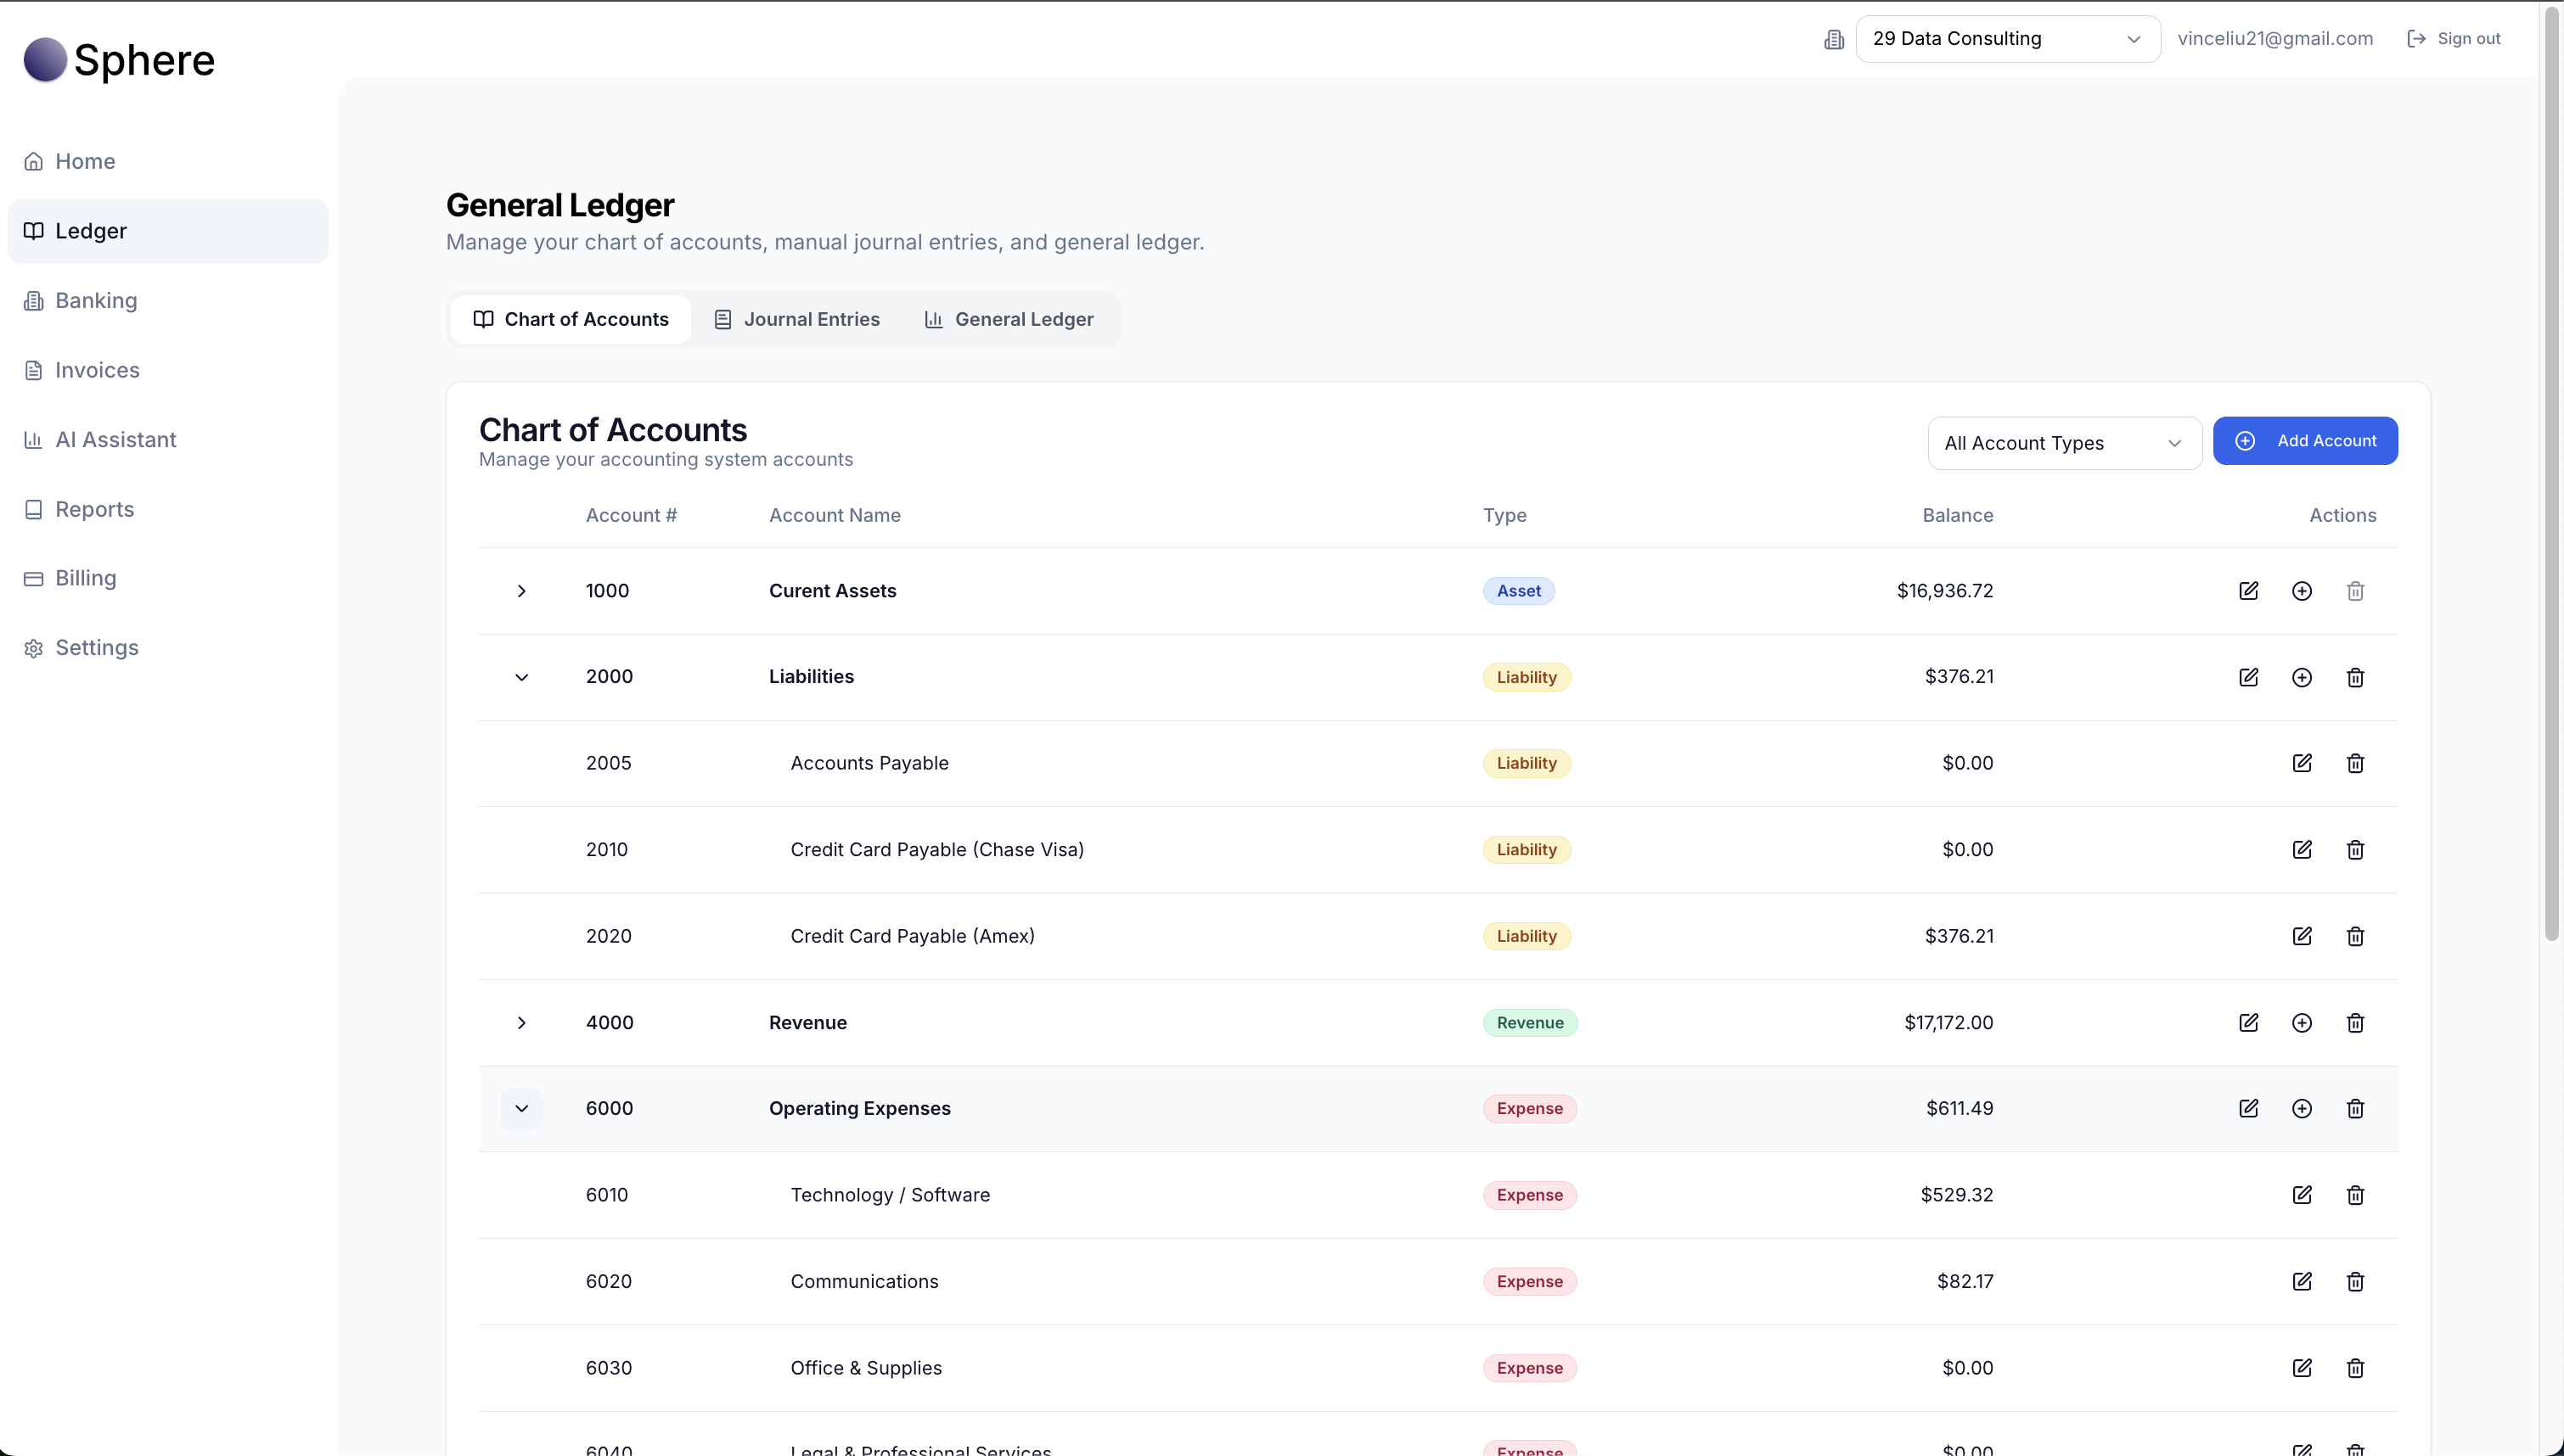Delete the Communications account
This screenshot has height=1456, width=2564.
[x=2355, y=1281]
